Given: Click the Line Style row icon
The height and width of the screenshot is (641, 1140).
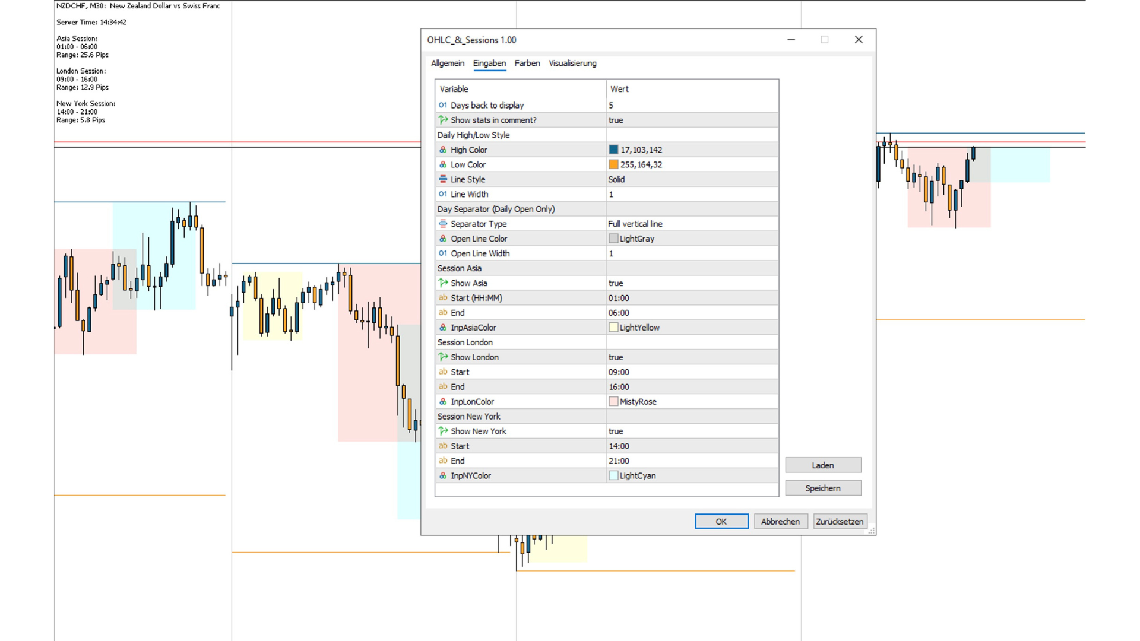Looking at the screenshot, I should pyautogui.click(x=443, y=179).
